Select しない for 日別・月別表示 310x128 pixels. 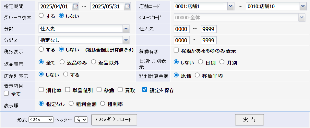(x=176, y=62)
